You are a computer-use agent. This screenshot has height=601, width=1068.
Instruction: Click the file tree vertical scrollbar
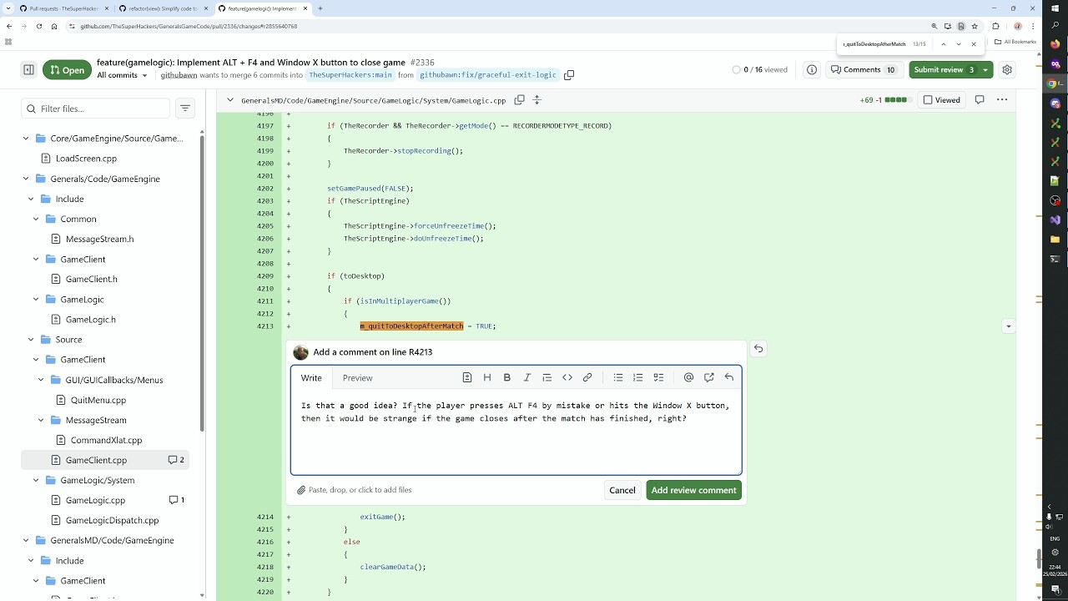(x=202, y=284)
